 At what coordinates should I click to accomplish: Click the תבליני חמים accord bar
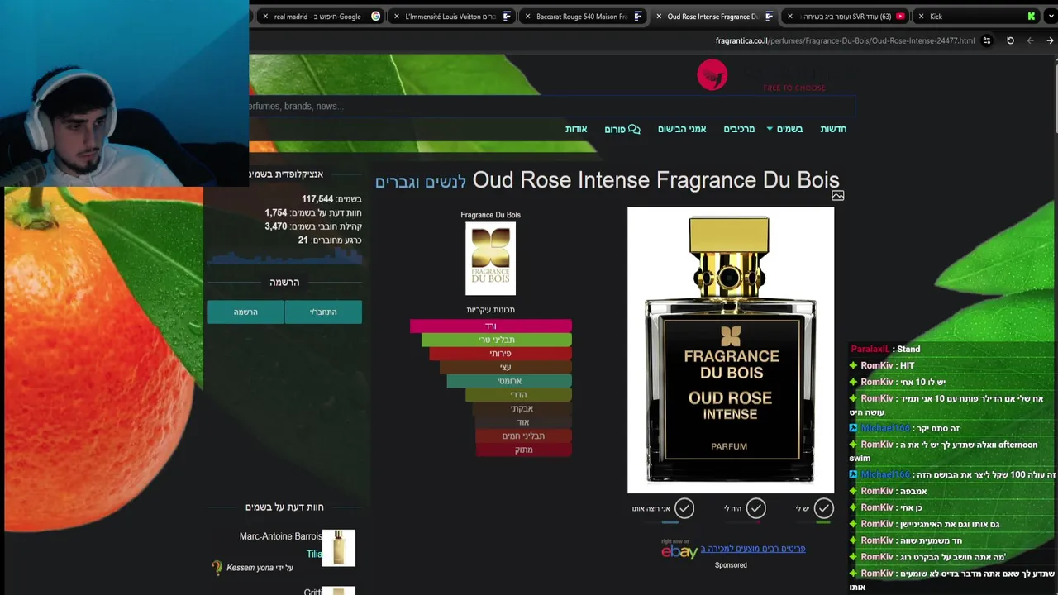(x=523, y=436)
